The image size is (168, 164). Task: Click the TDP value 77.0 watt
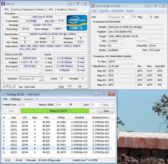[157, 50]
